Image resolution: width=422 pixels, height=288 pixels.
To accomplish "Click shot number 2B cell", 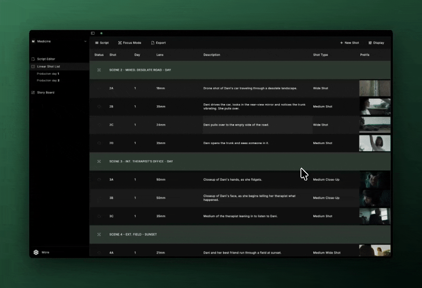I will tap(111, 107).
